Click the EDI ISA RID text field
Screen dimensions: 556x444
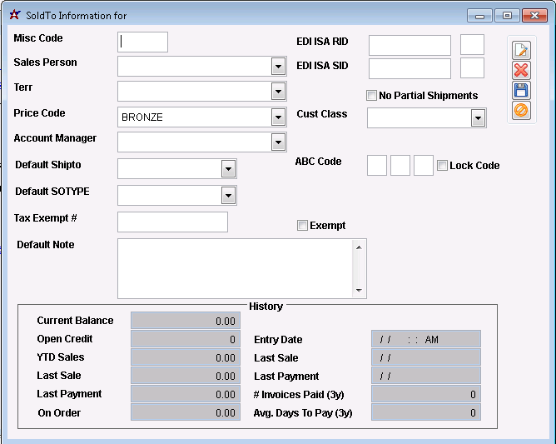410,45
